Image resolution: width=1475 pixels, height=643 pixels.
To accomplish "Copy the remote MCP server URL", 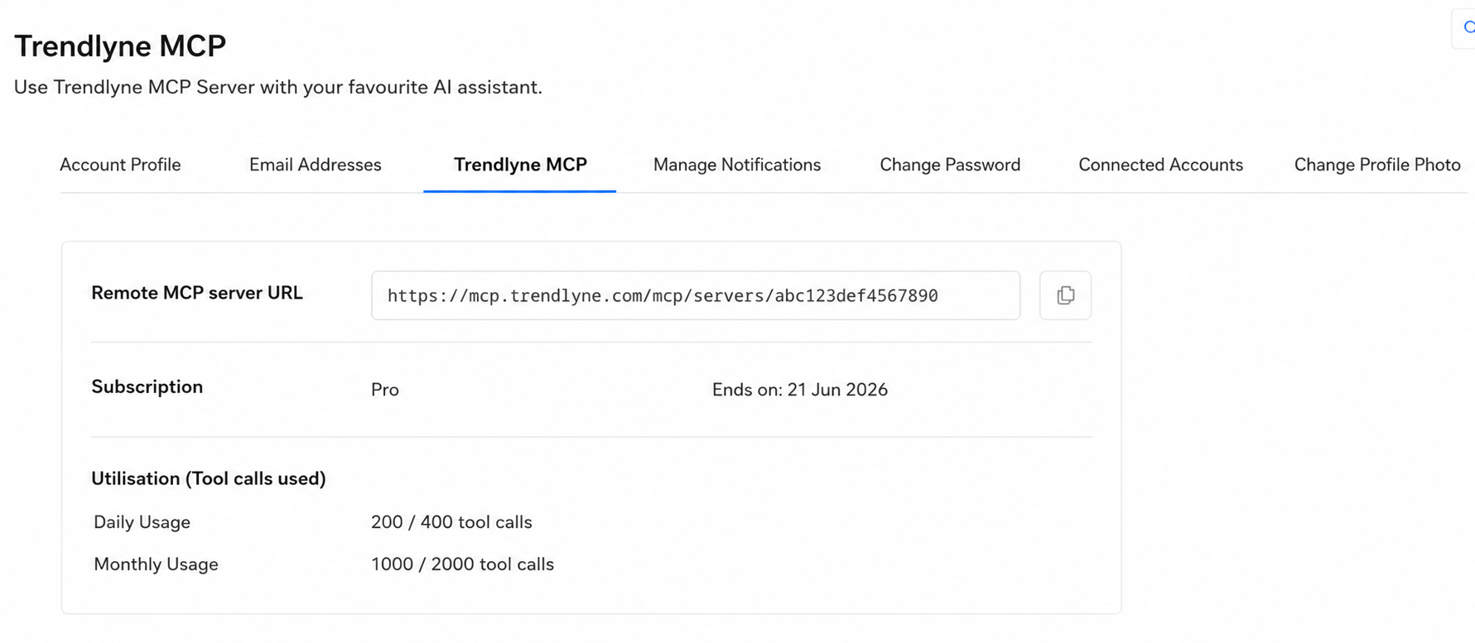I will tap(1065, 295).
